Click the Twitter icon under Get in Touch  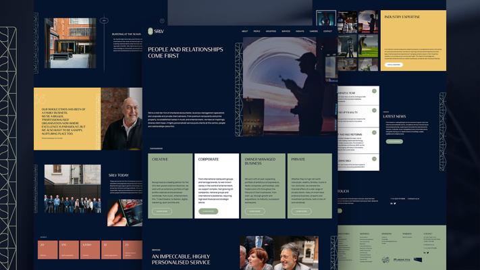tap(396, 203)
